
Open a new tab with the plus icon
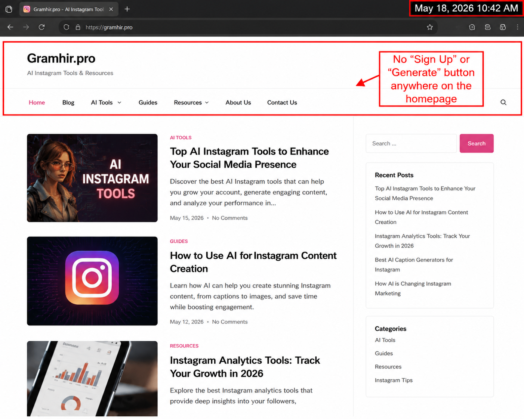pos(127,9)
